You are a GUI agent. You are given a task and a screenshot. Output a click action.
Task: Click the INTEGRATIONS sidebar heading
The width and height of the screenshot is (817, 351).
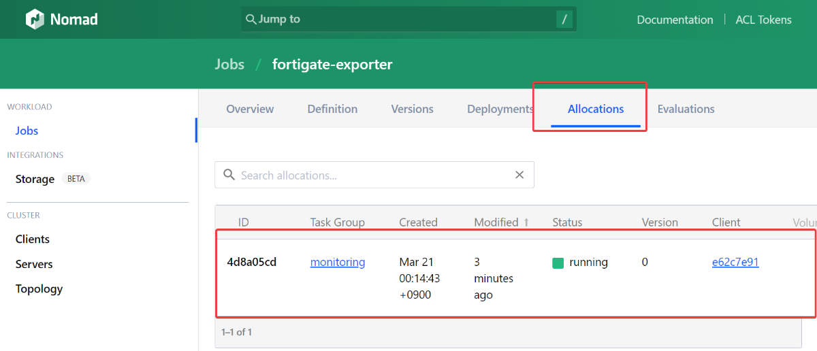(x=35, y=155)
